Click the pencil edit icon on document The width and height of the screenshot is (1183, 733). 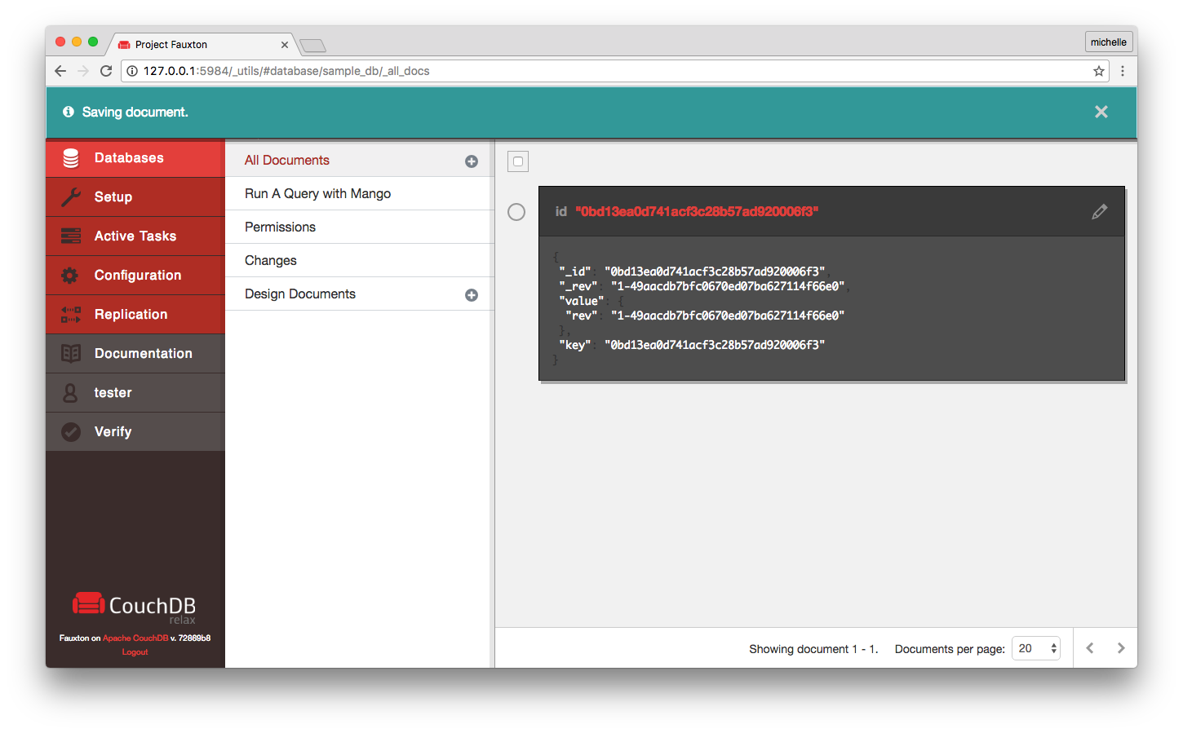coord(1100,212)
